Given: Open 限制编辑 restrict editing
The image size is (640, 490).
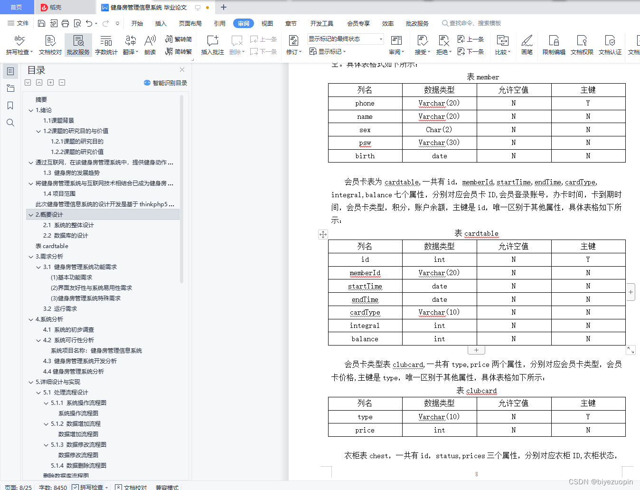Looking at the screenshot, I should [554, 45].
